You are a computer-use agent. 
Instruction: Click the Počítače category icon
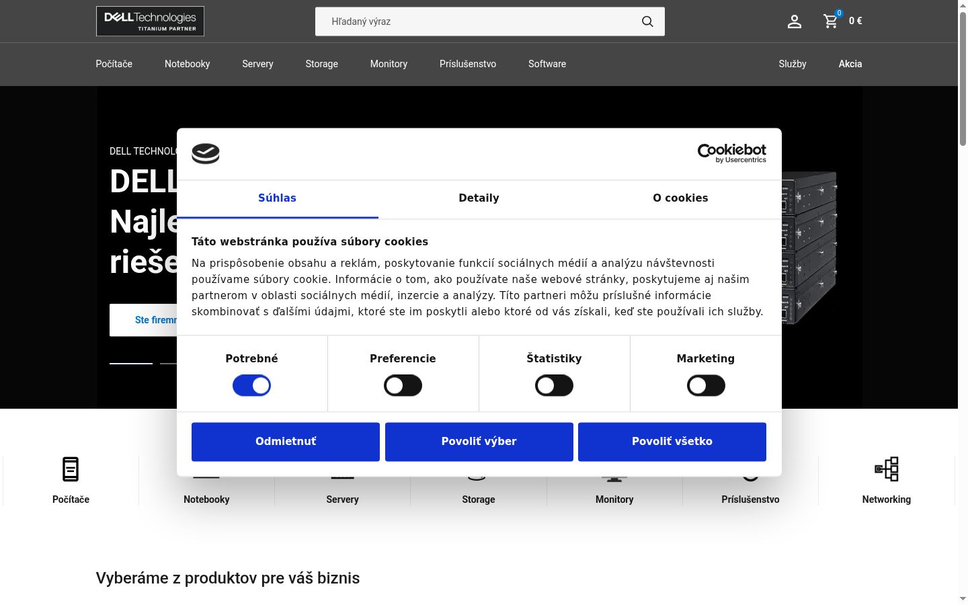coord(71,469)
